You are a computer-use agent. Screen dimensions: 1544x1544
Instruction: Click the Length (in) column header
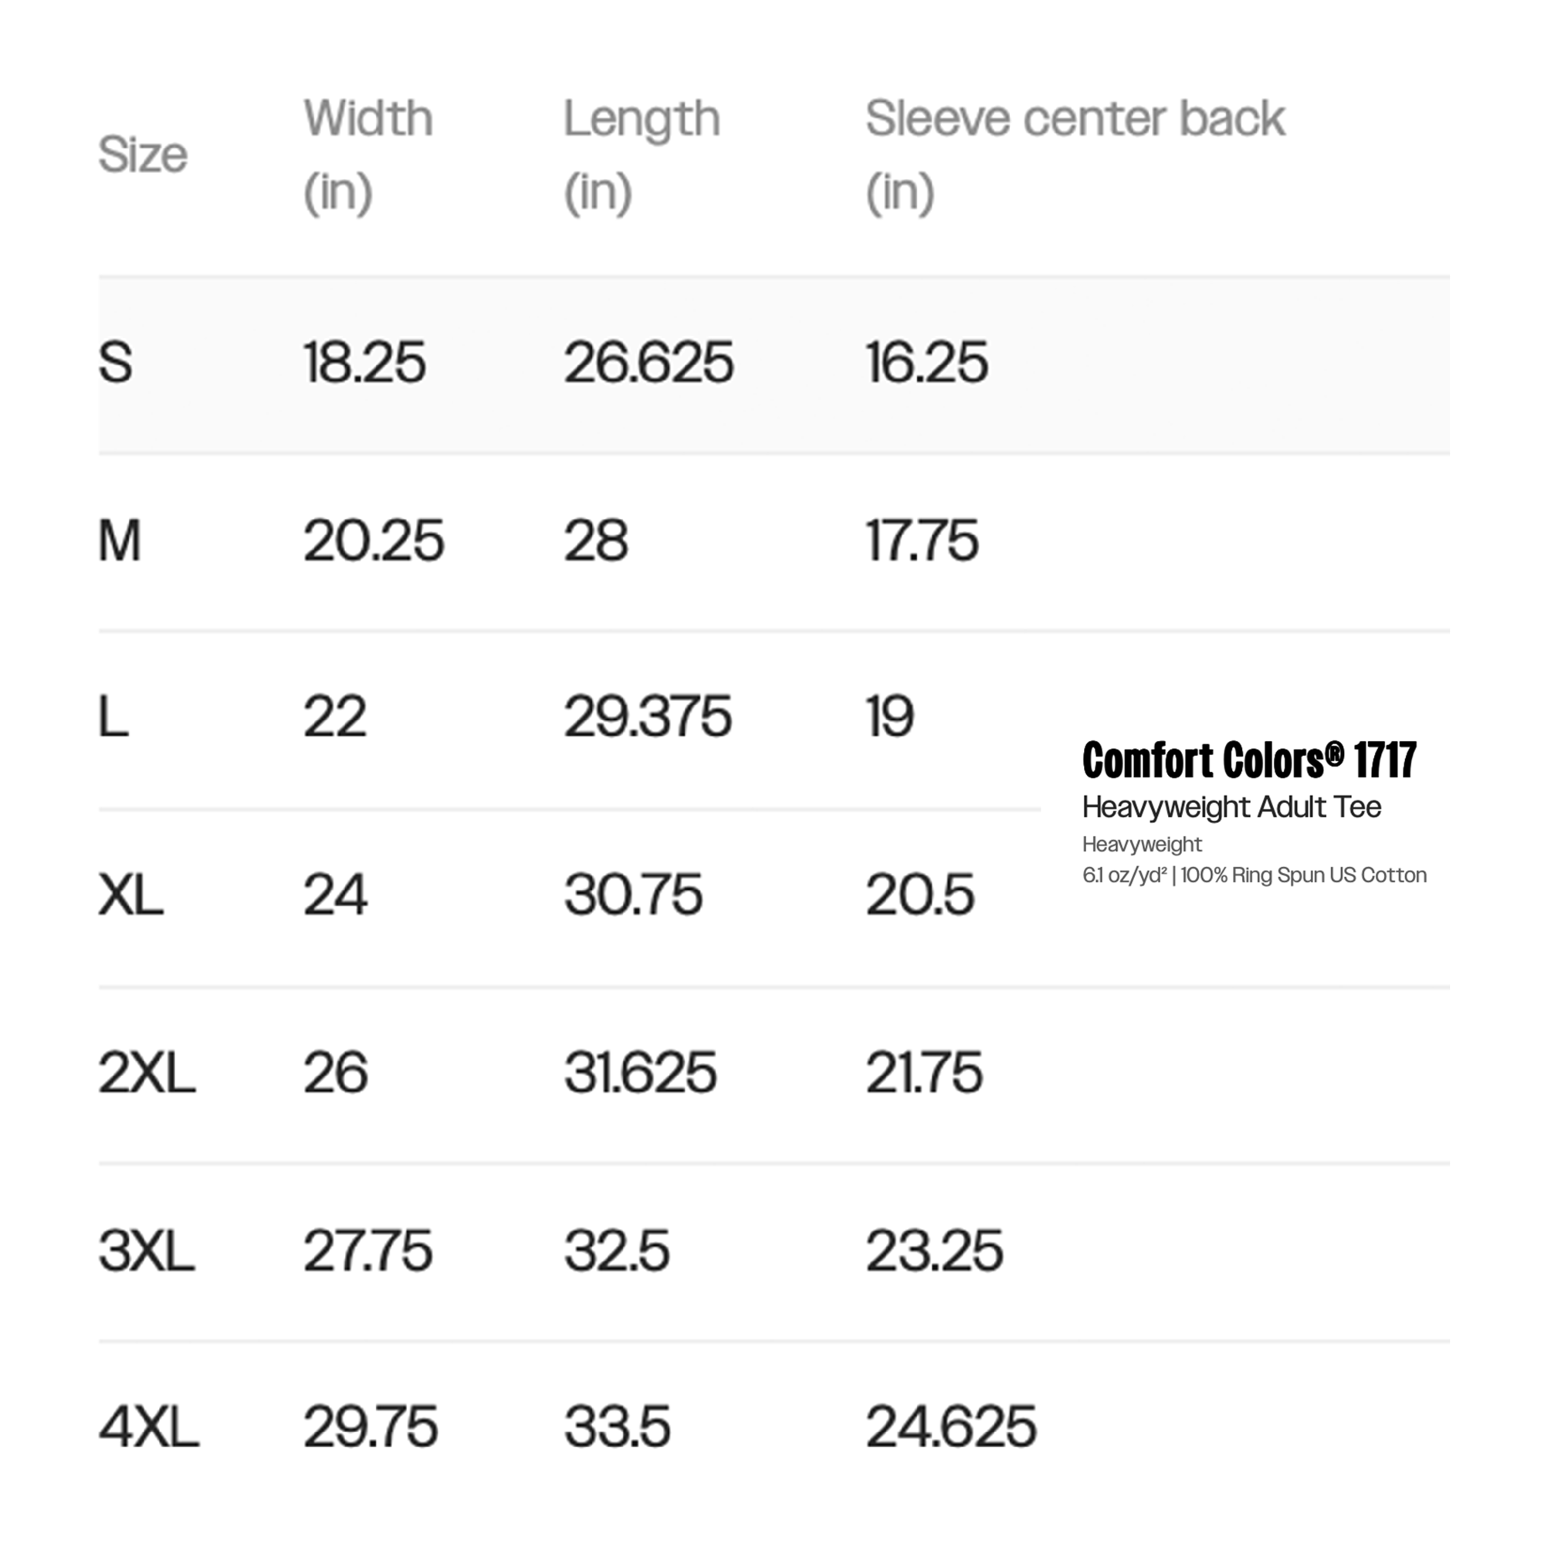642,155
